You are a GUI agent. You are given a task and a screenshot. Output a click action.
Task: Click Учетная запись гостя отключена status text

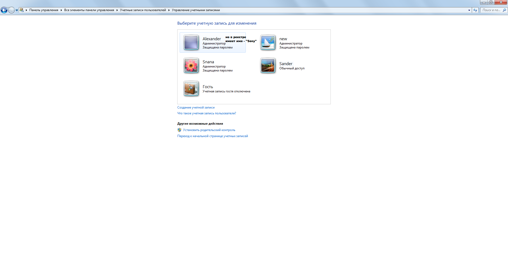(226, 91)
